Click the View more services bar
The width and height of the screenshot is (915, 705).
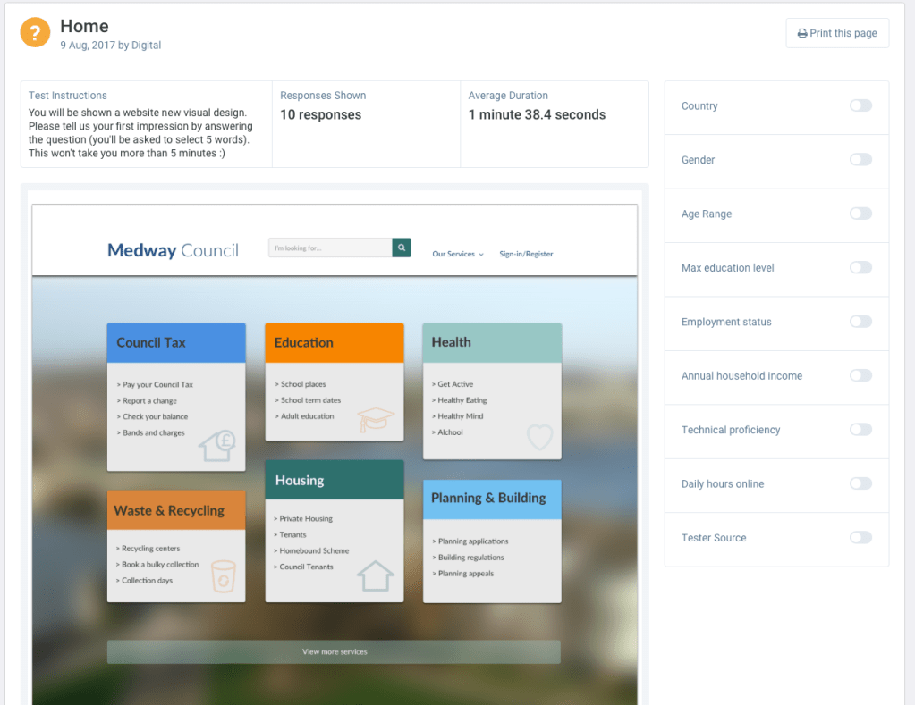coord(334,651)
